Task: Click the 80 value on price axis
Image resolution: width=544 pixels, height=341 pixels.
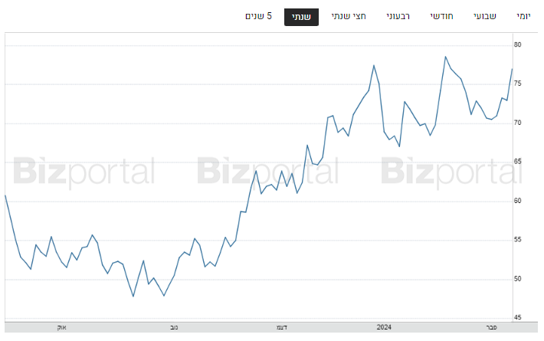Action: [518, 44]
